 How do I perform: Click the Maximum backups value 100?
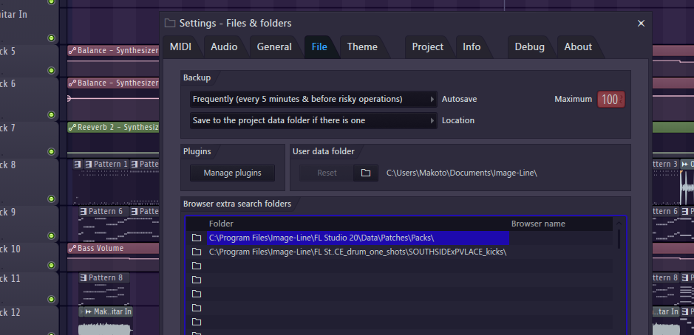point(610,100)
